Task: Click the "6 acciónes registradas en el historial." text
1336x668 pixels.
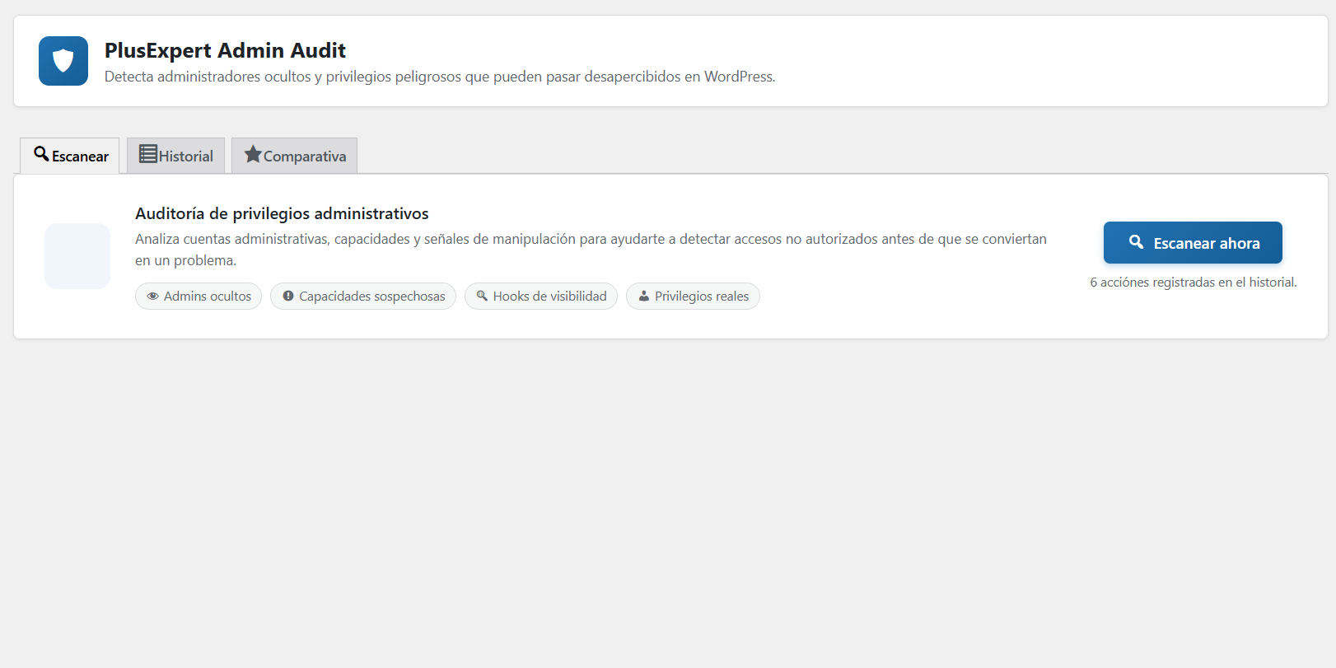Action: 1194,283
